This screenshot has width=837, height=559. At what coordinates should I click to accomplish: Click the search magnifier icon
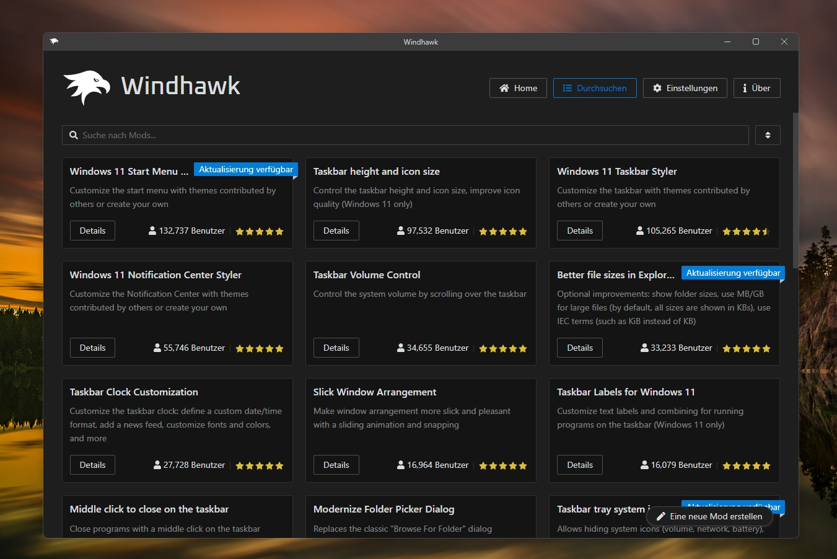click(74, 135)
